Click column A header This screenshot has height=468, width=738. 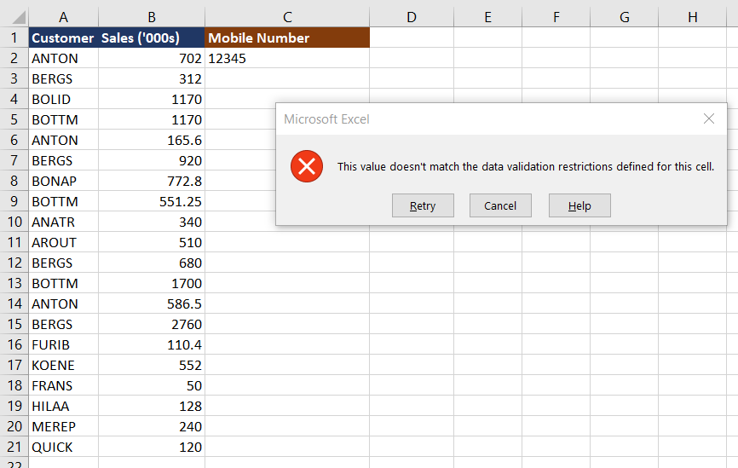pyautogui.click(x=64, y=17)
